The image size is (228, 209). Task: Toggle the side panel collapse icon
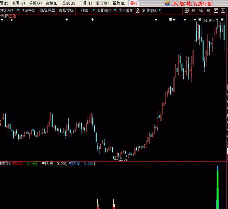223,11
